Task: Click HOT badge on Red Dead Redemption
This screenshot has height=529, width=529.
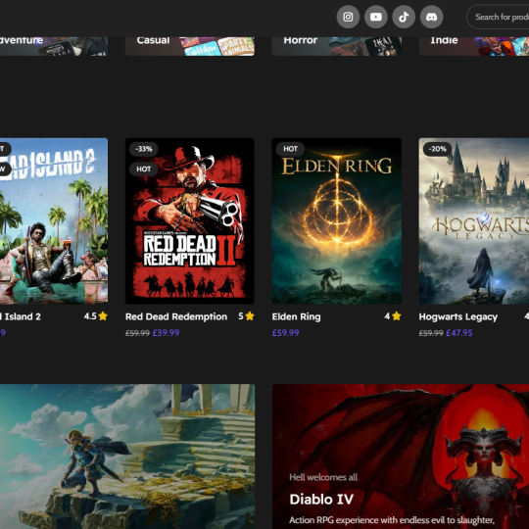Action: (144, 169)
